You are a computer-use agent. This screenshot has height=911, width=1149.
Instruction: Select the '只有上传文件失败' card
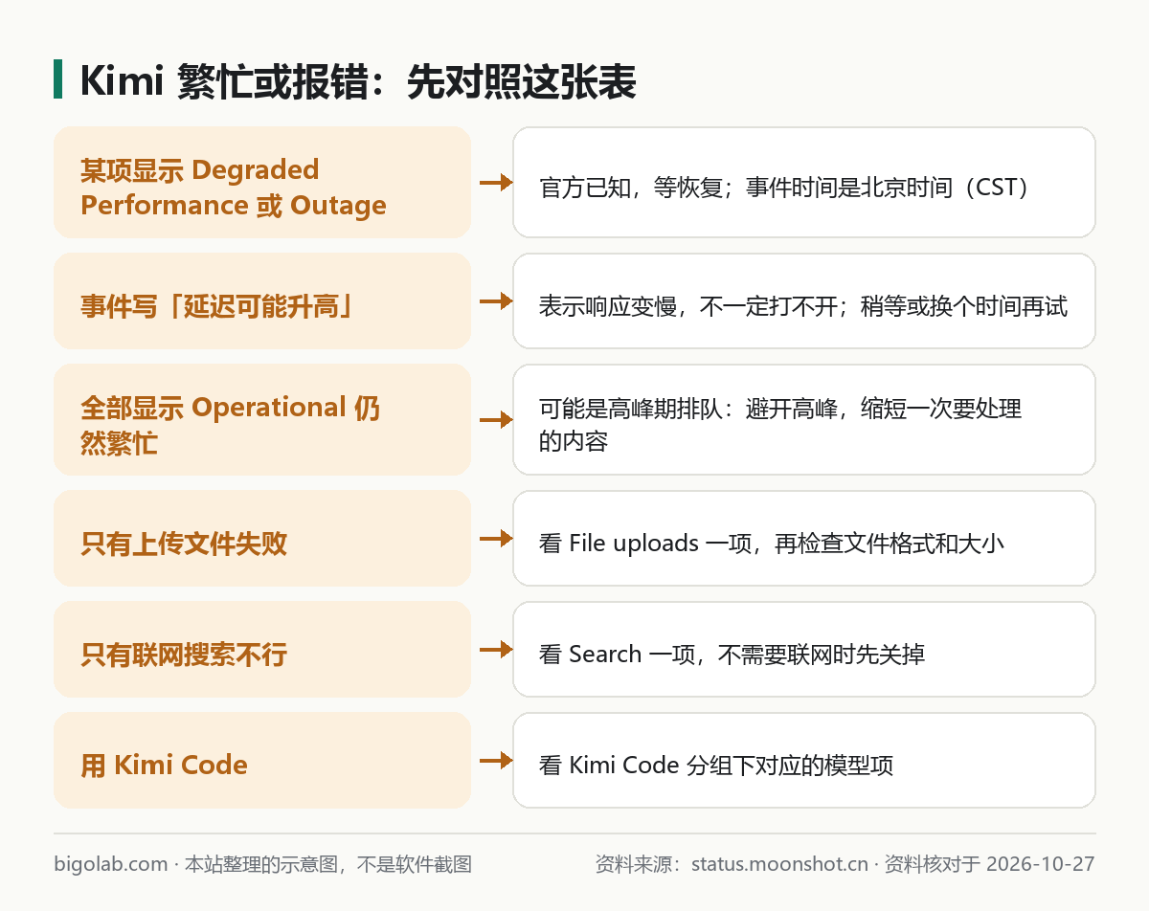click(262, 538)
